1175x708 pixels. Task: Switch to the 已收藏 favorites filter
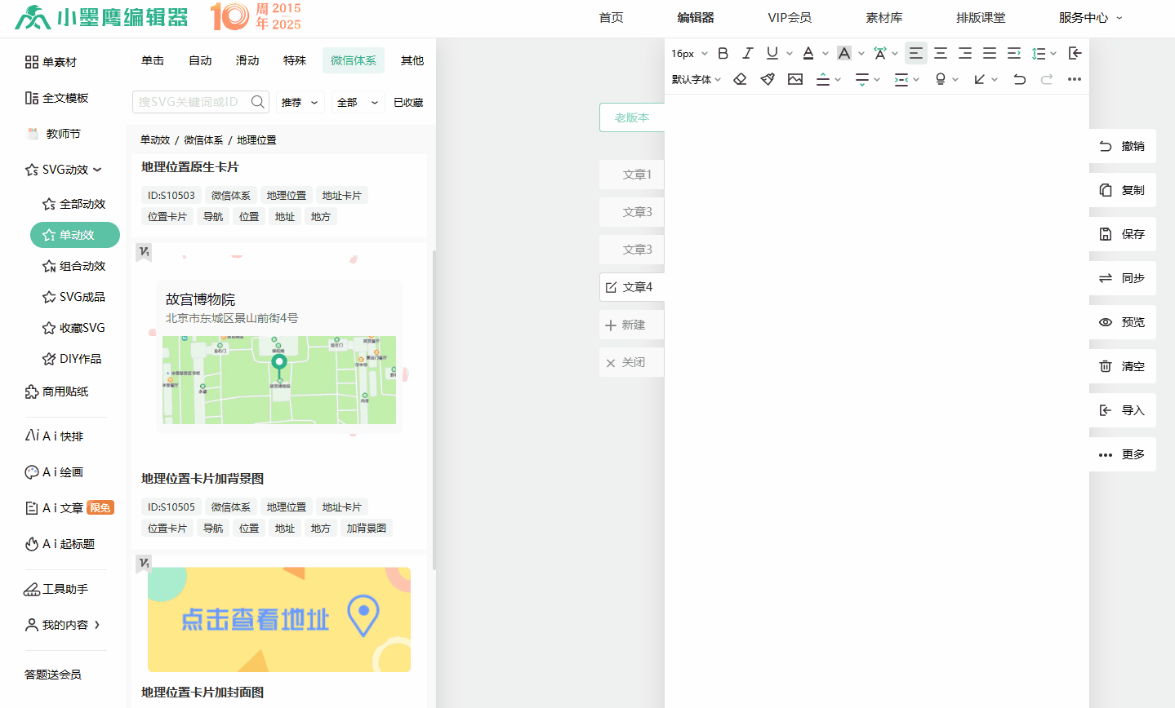(x=407, y=102)
